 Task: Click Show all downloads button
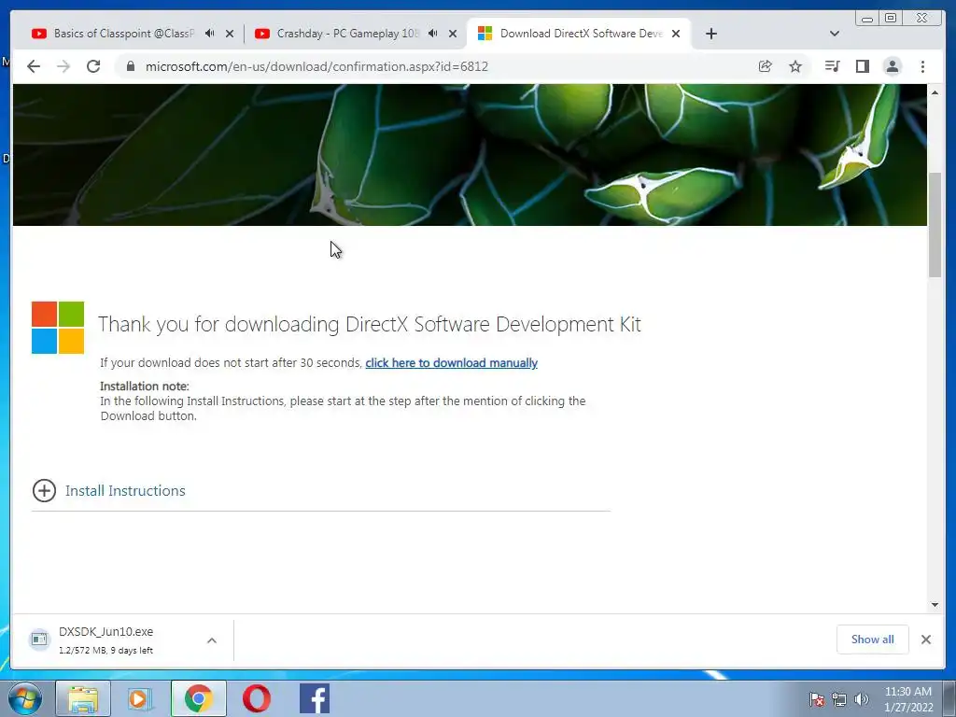pyautogui.click(x=873, y=639)
